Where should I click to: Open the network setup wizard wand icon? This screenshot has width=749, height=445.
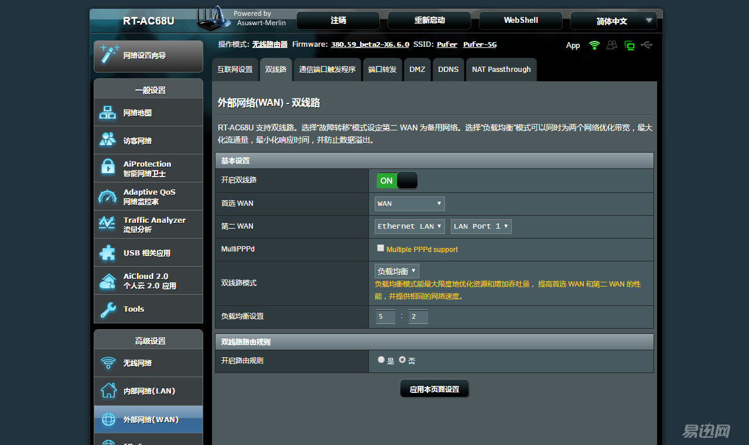coord(110,54)
